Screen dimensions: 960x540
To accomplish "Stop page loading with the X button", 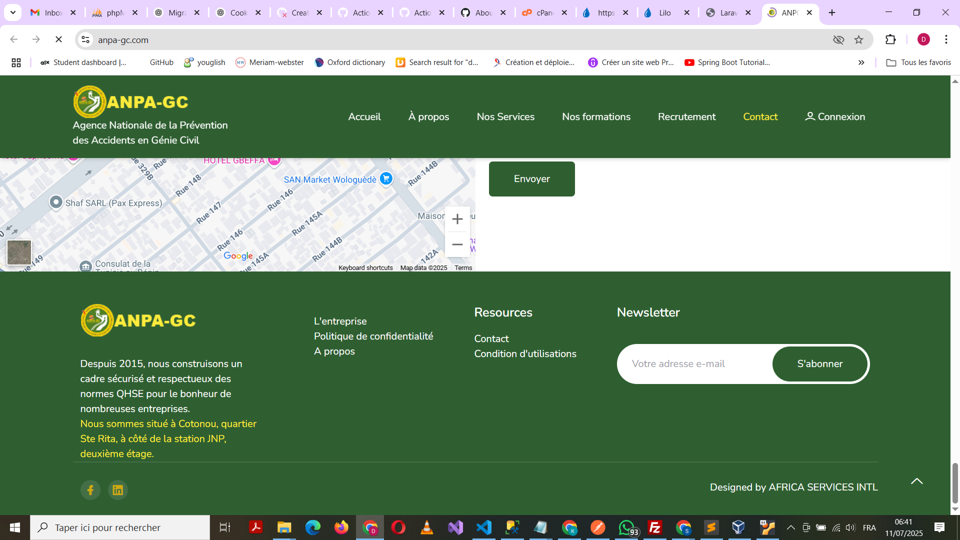I will pos(58,39).
